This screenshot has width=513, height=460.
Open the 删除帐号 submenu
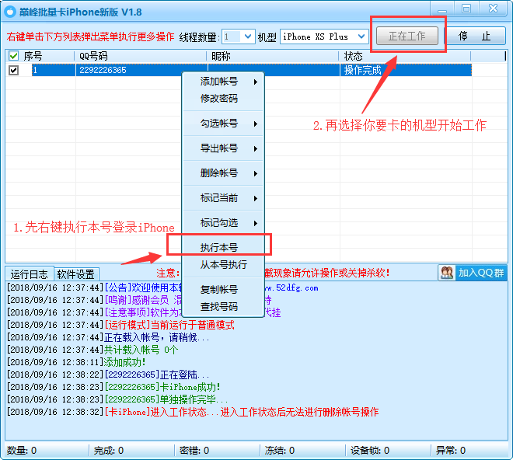[x=222, y=173]
